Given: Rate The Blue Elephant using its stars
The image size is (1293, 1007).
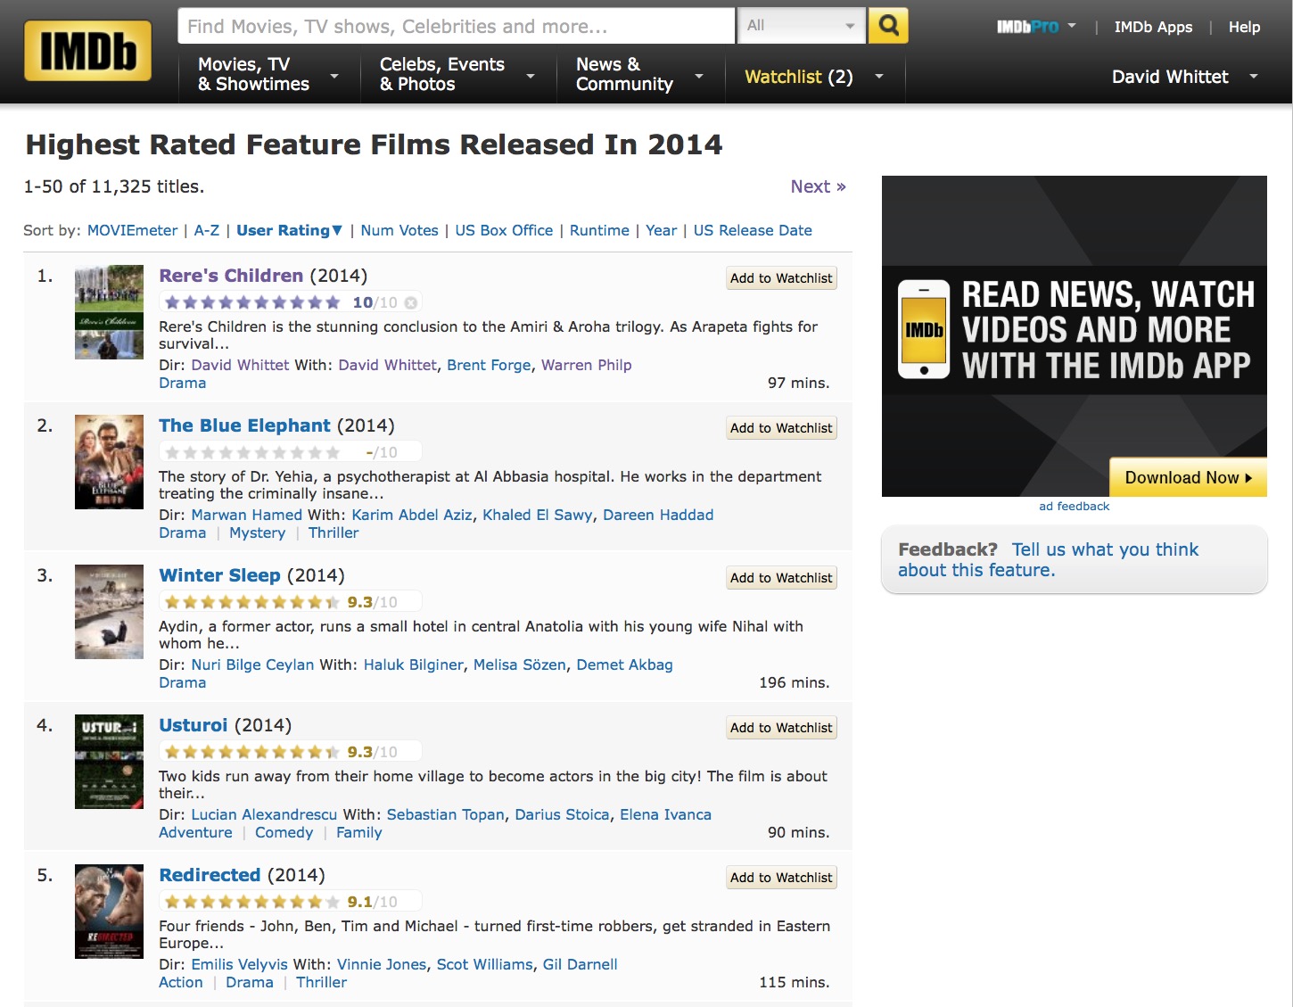Looking at the screenshot, I should (252, 452).
